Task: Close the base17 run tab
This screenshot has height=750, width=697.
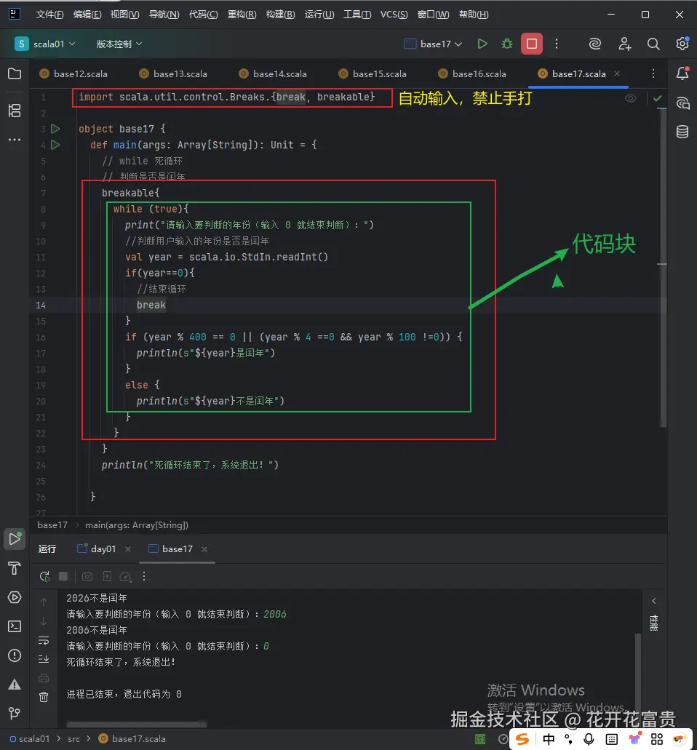Action: 204,549
